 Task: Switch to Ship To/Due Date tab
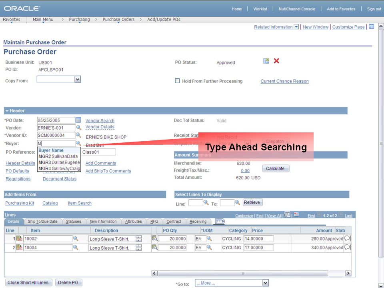pos(42,221)
